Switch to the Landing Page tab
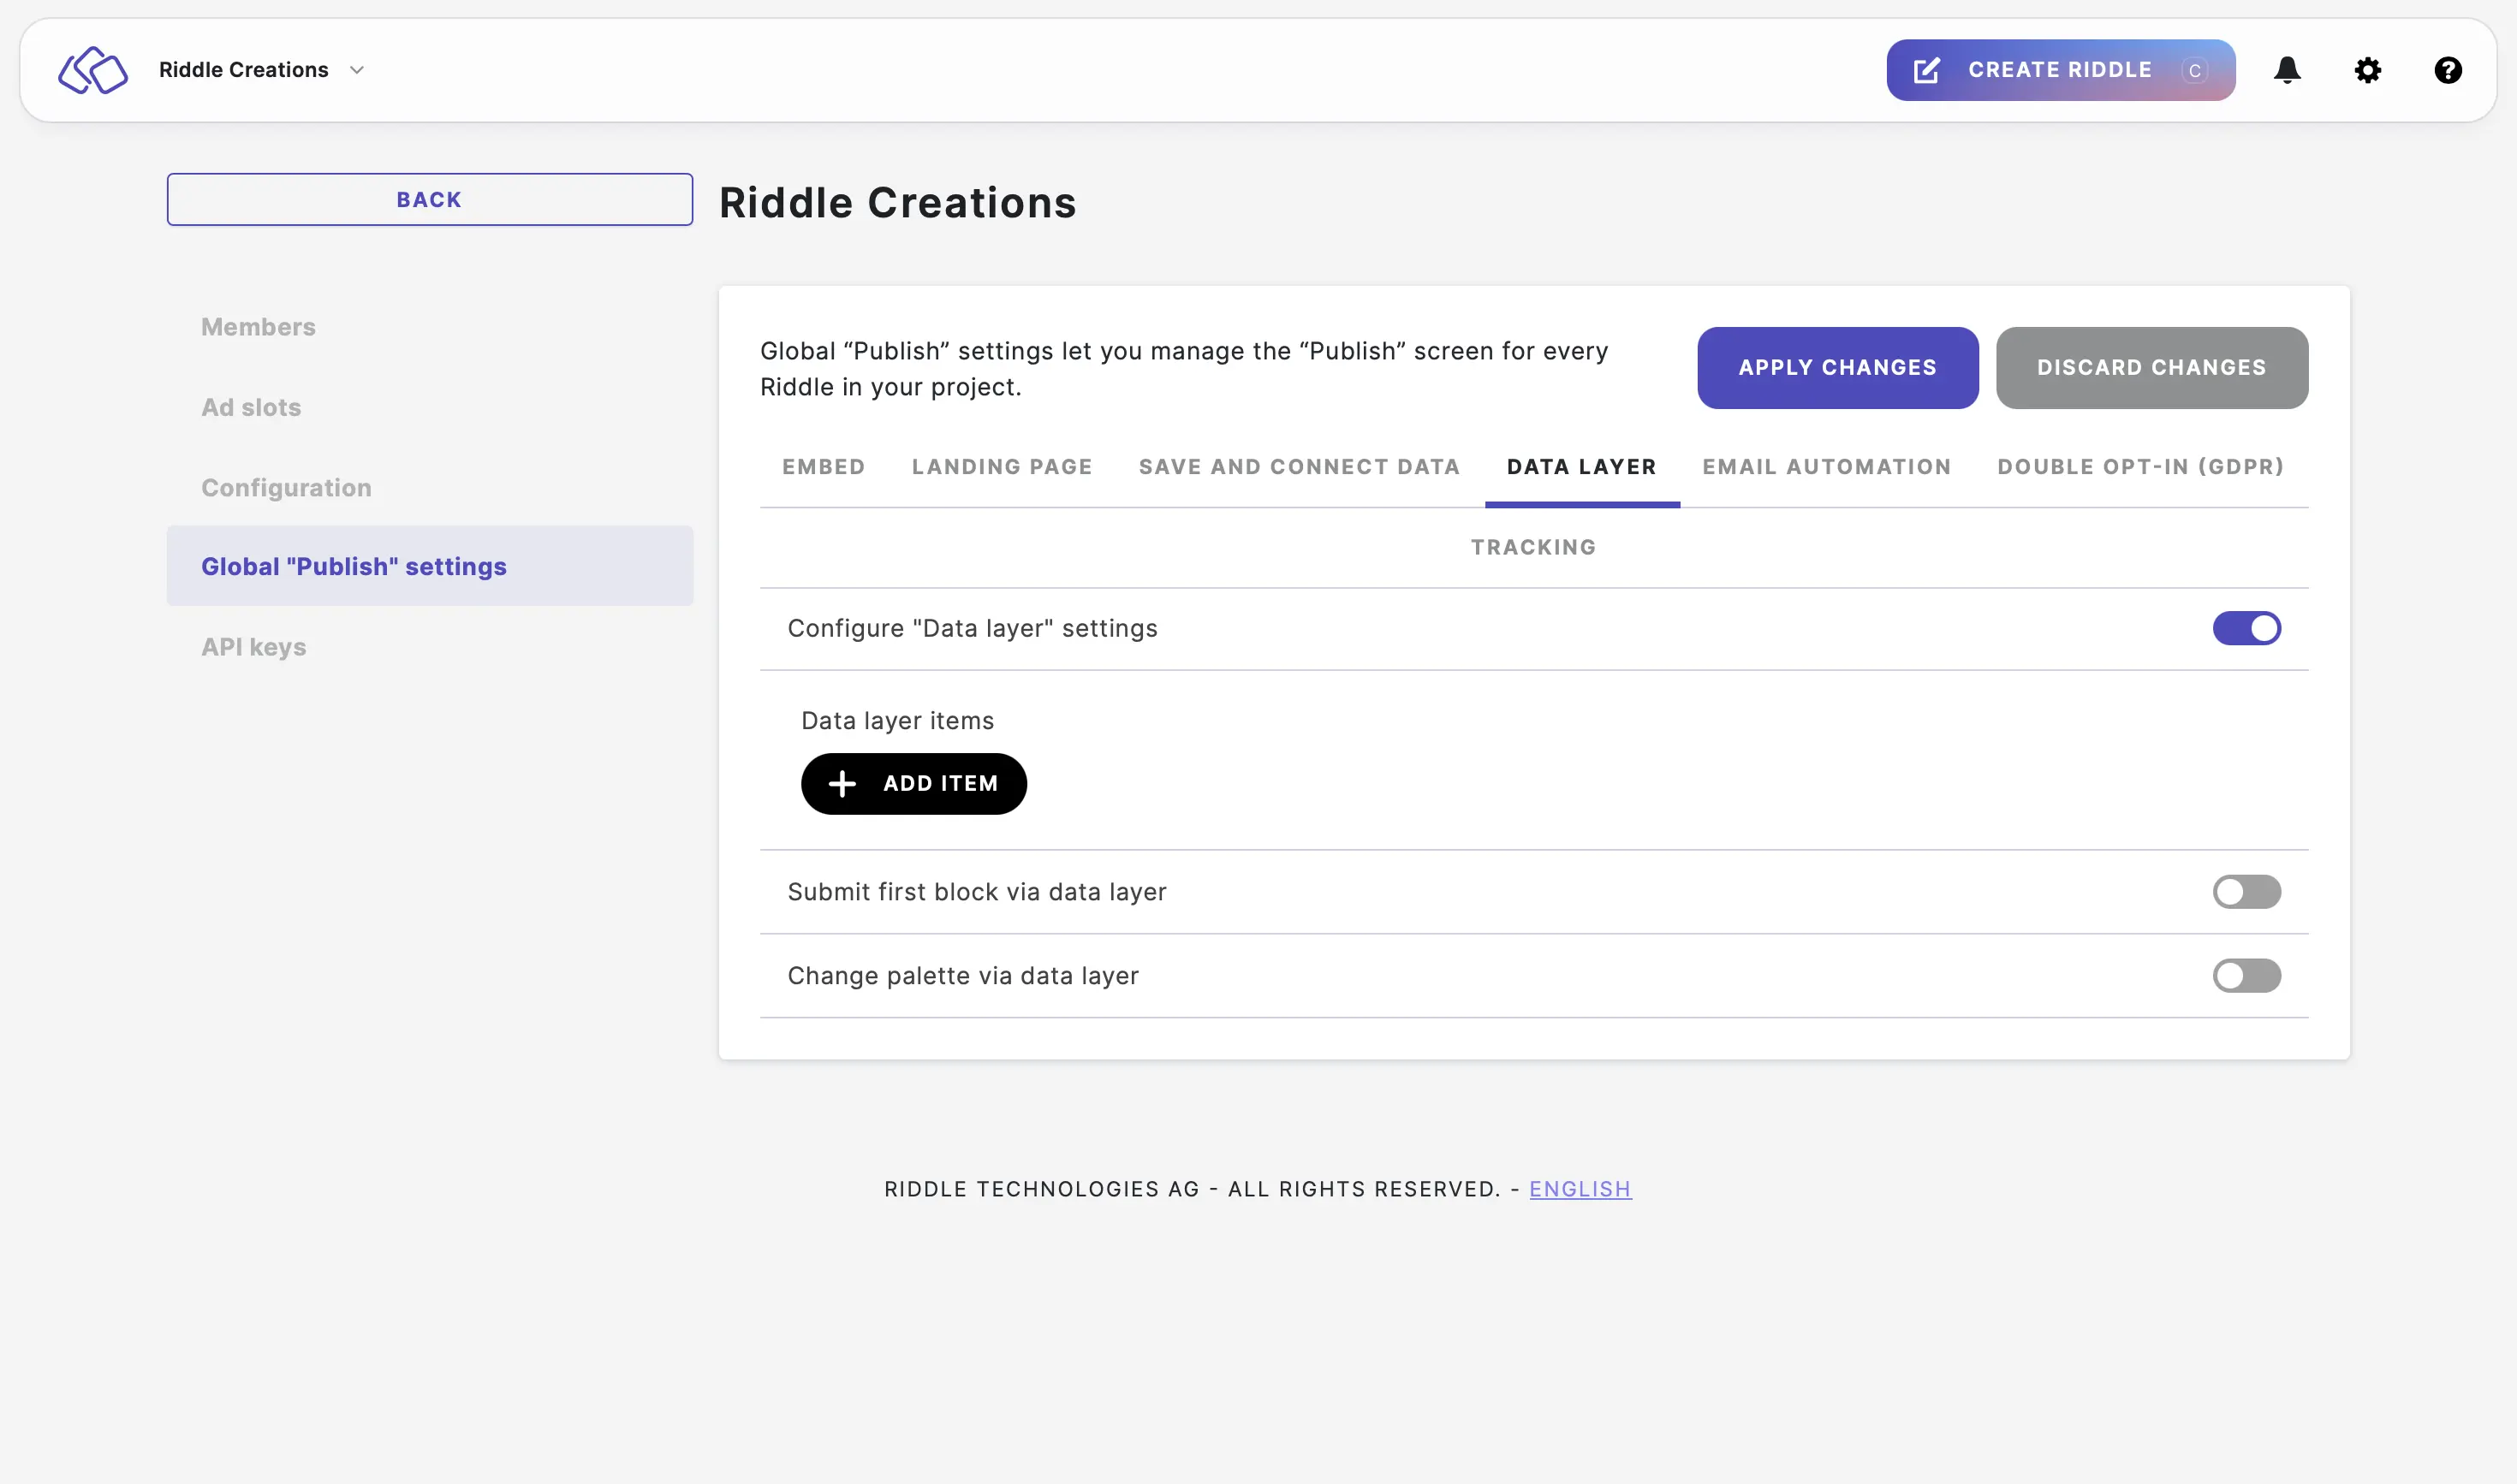Image resolution: width=2517 pixels, height=1484 pixels. click(x=1002, y=467)
